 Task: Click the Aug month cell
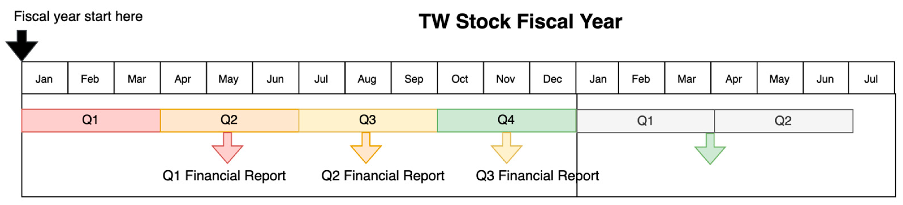pyautogui.click(x=368, y=78)
